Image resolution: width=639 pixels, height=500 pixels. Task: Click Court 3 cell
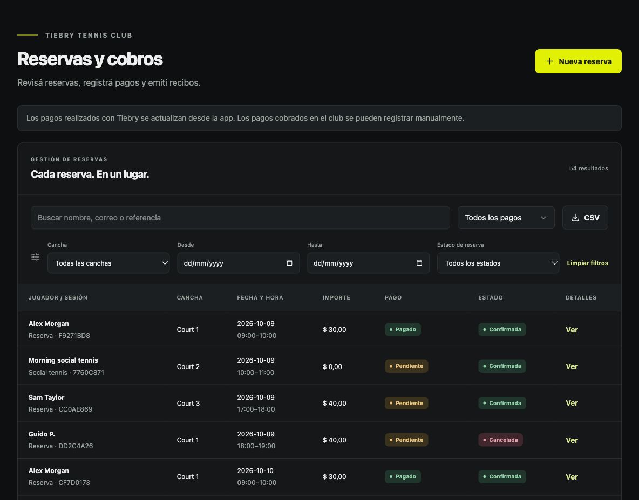pos(188,403)
